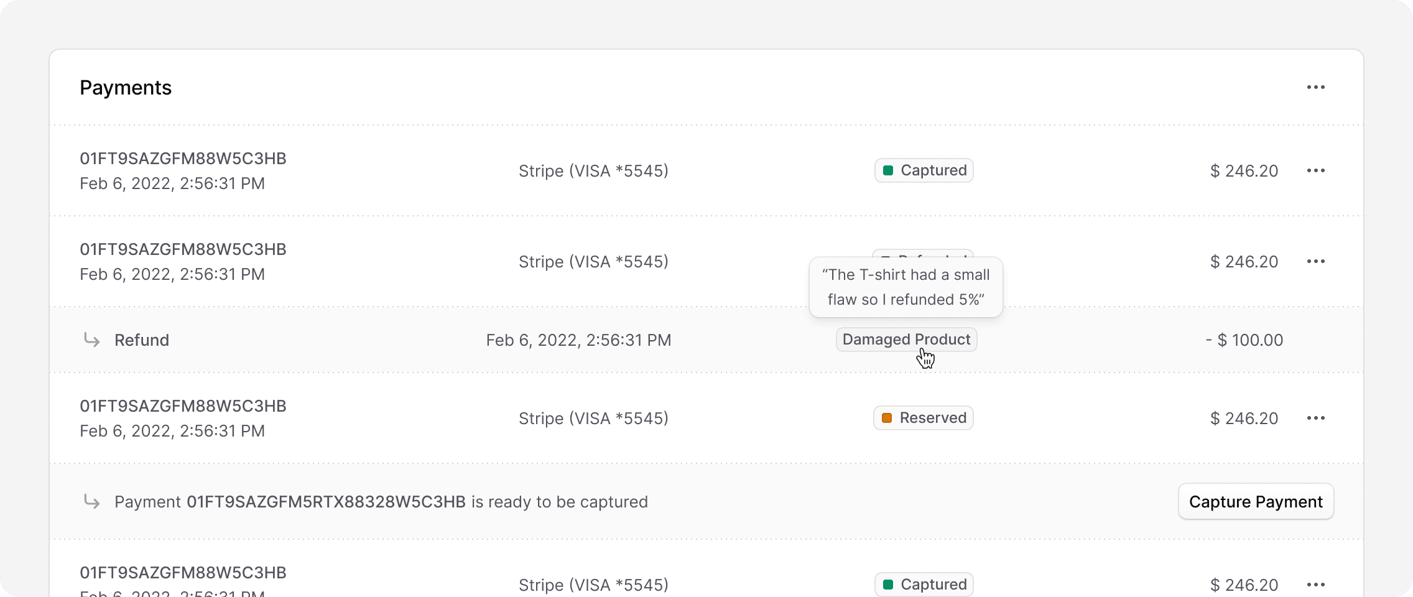Click Stripe card text in Reserved payment row
Viewport: 1413px width, 597px height.
click(x=593, y=419)
